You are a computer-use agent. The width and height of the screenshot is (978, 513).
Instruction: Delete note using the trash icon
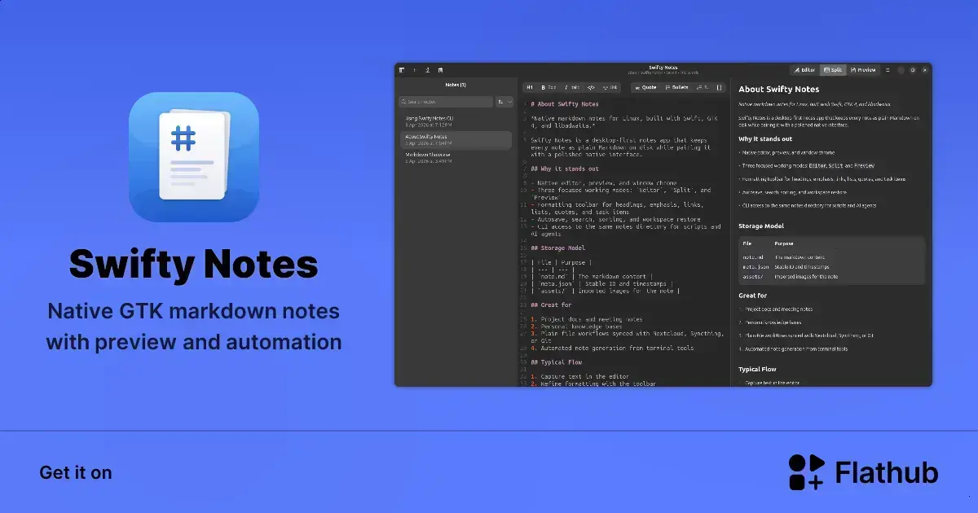440,70
